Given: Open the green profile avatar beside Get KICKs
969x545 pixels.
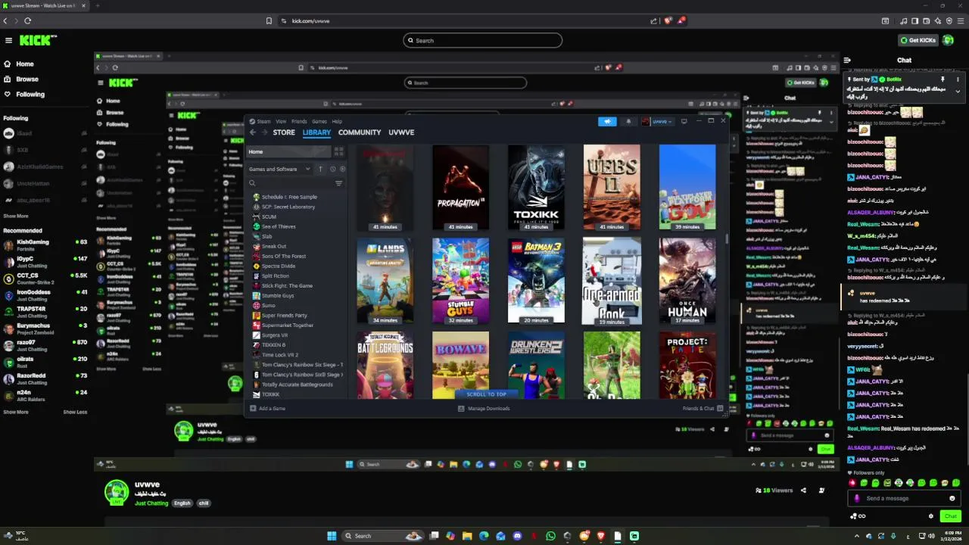Looking at the screenshot, I should point(949,40).
